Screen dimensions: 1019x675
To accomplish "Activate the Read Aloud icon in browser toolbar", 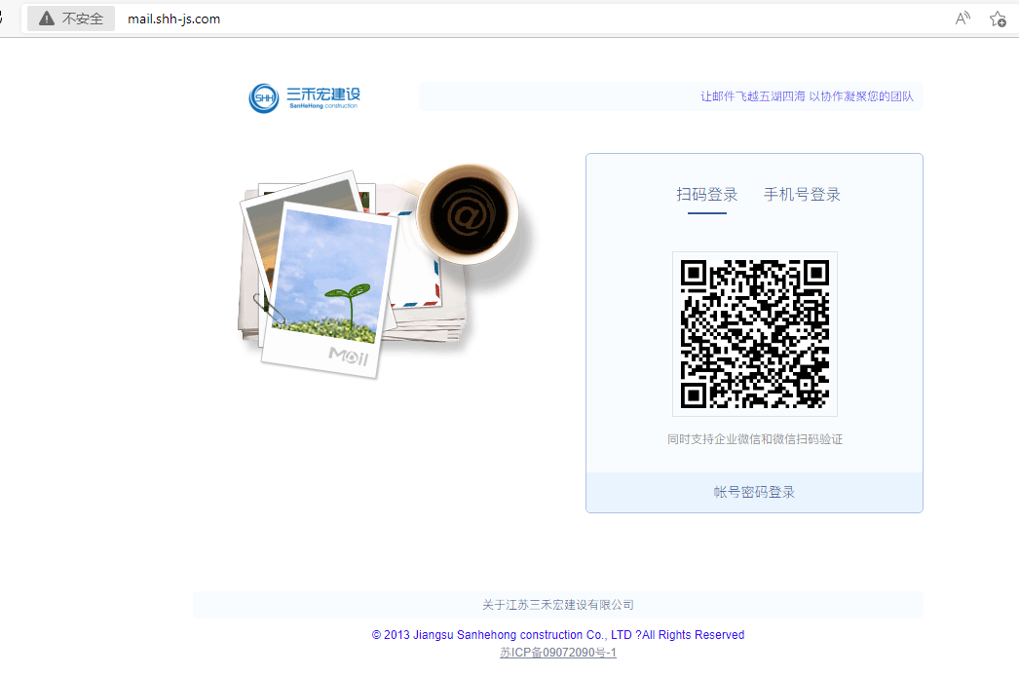I will [x=962, y=18].
